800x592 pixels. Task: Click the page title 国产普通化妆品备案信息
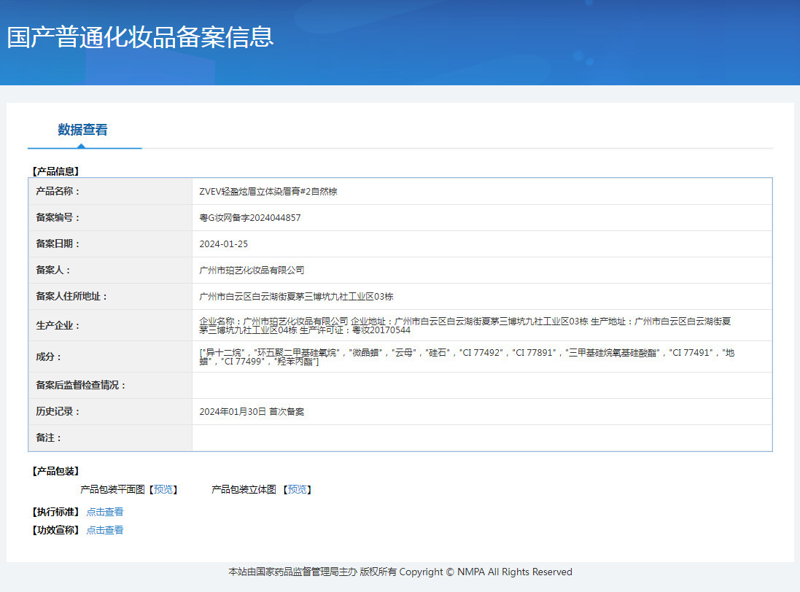pyautogui.click(x=140, y=38)
